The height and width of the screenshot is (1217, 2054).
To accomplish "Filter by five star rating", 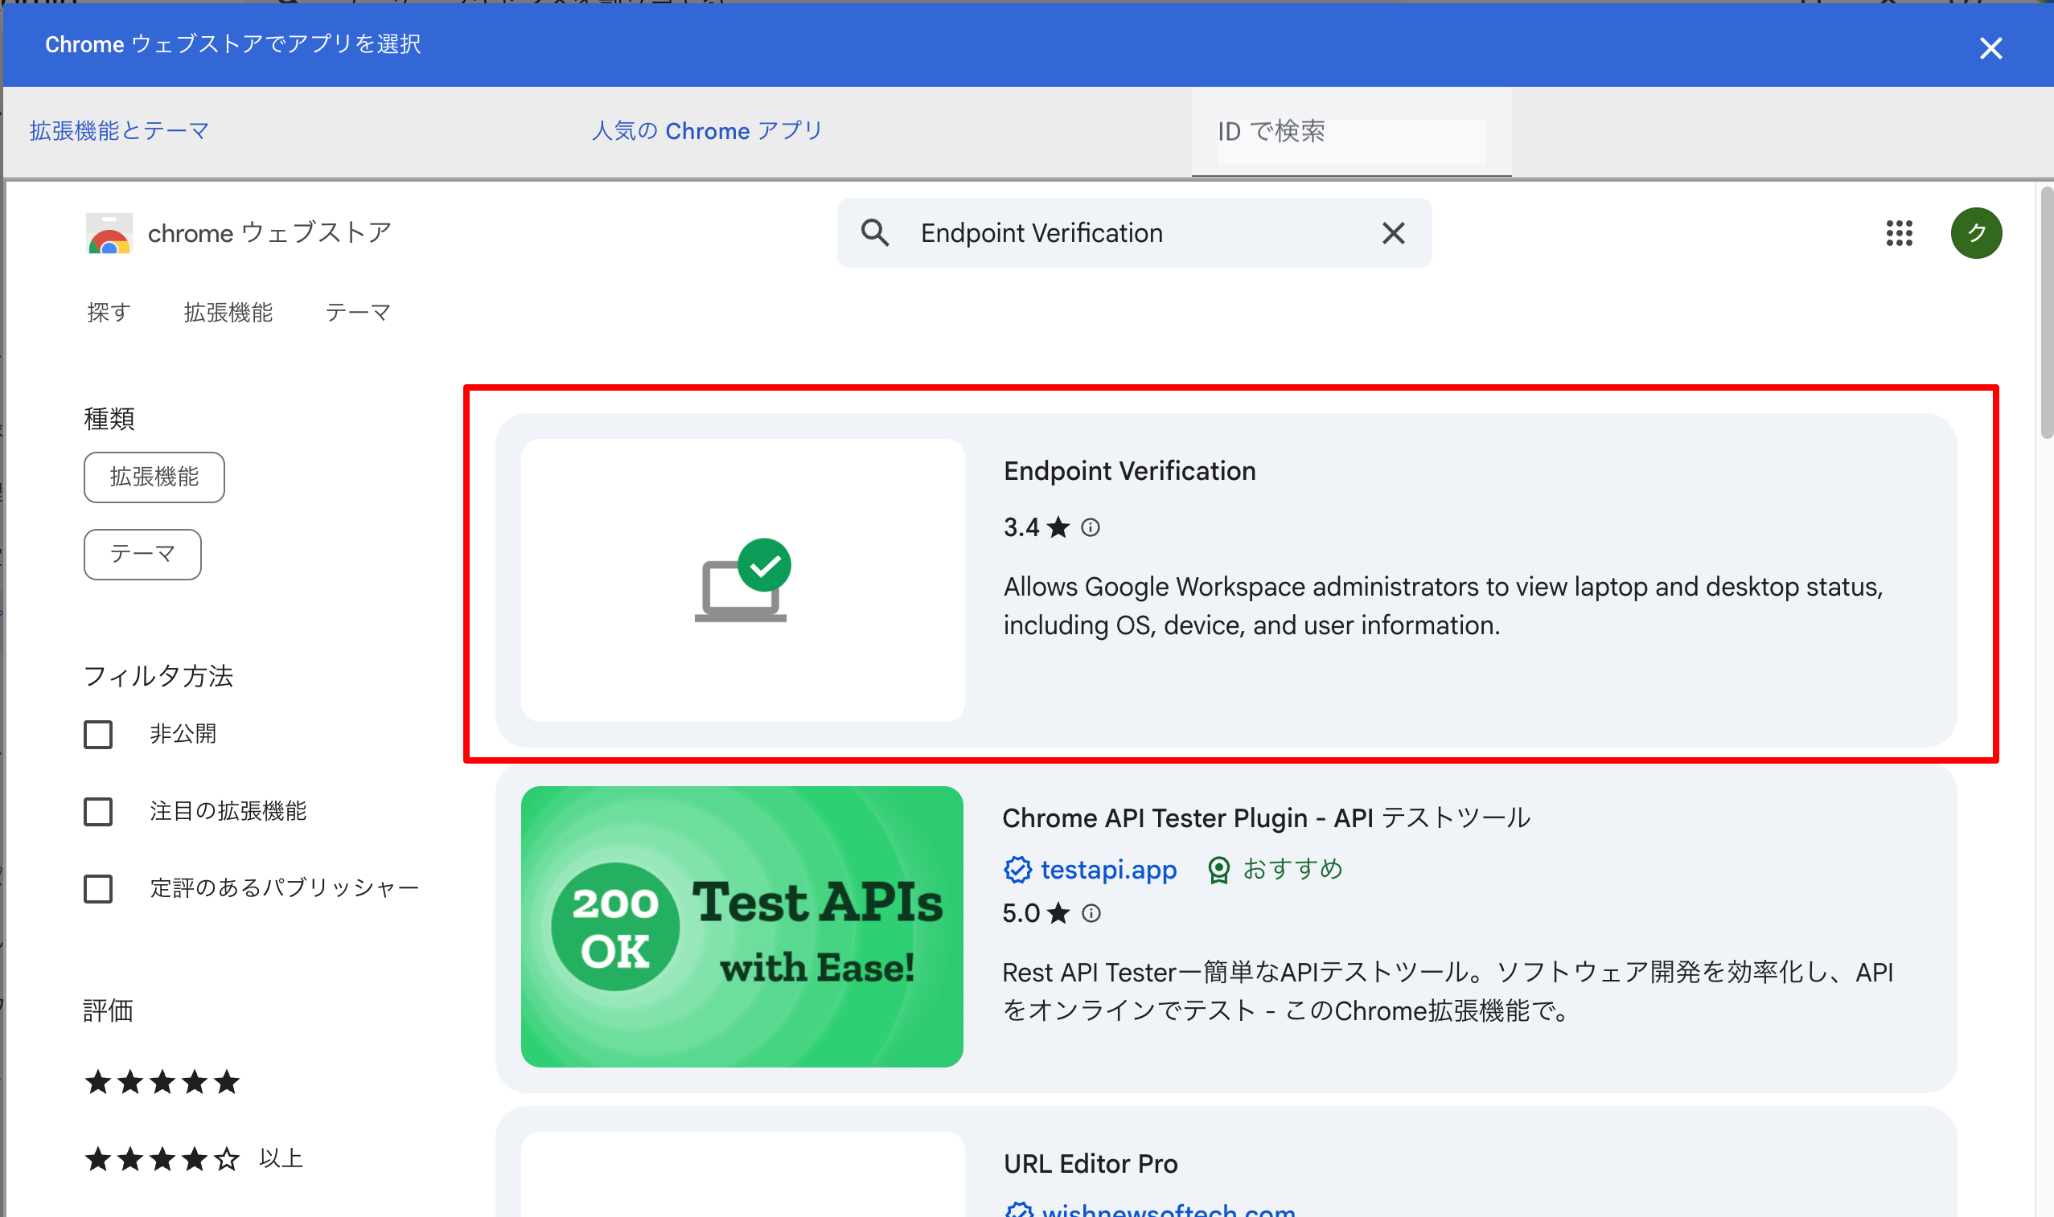I will pyautogui.click(x=162, y=1083).
